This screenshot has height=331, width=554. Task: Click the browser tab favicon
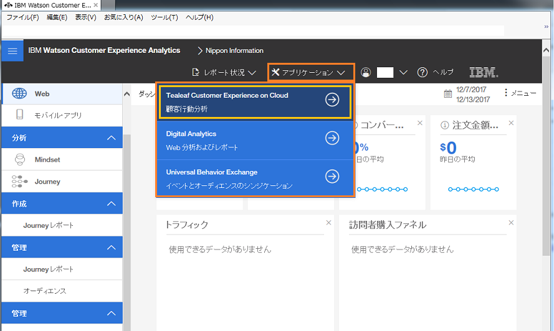click(x=8, y=6)
